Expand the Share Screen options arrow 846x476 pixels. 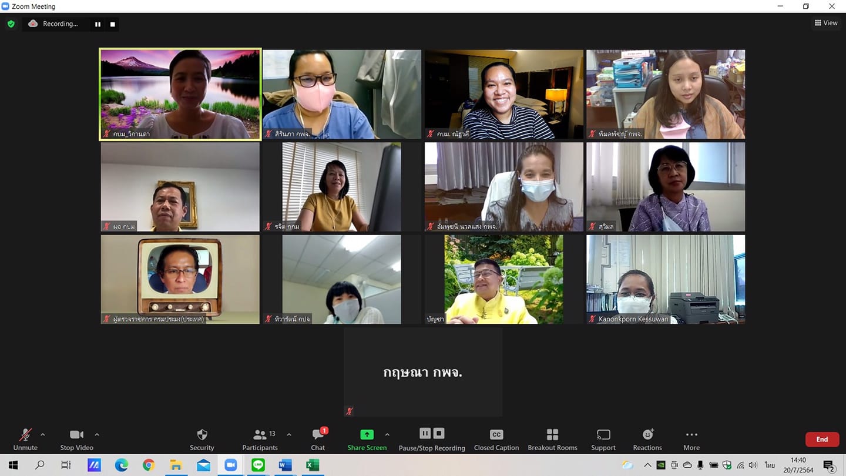[x=387, y=435]
